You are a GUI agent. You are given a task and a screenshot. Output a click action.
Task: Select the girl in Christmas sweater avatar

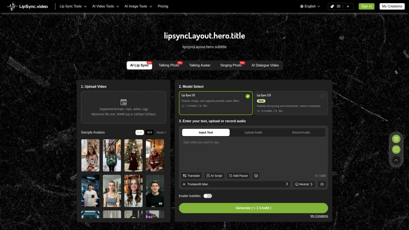[x=90, y=155]
